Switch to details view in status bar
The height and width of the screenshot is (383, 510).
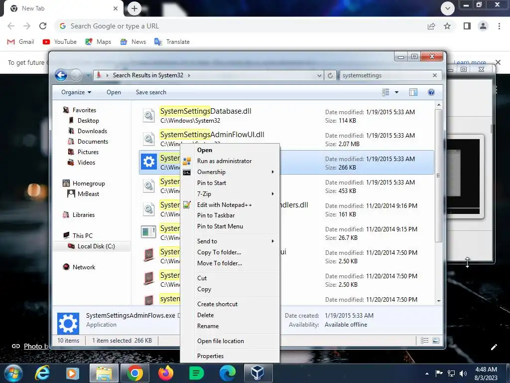(x=424, y=340)
